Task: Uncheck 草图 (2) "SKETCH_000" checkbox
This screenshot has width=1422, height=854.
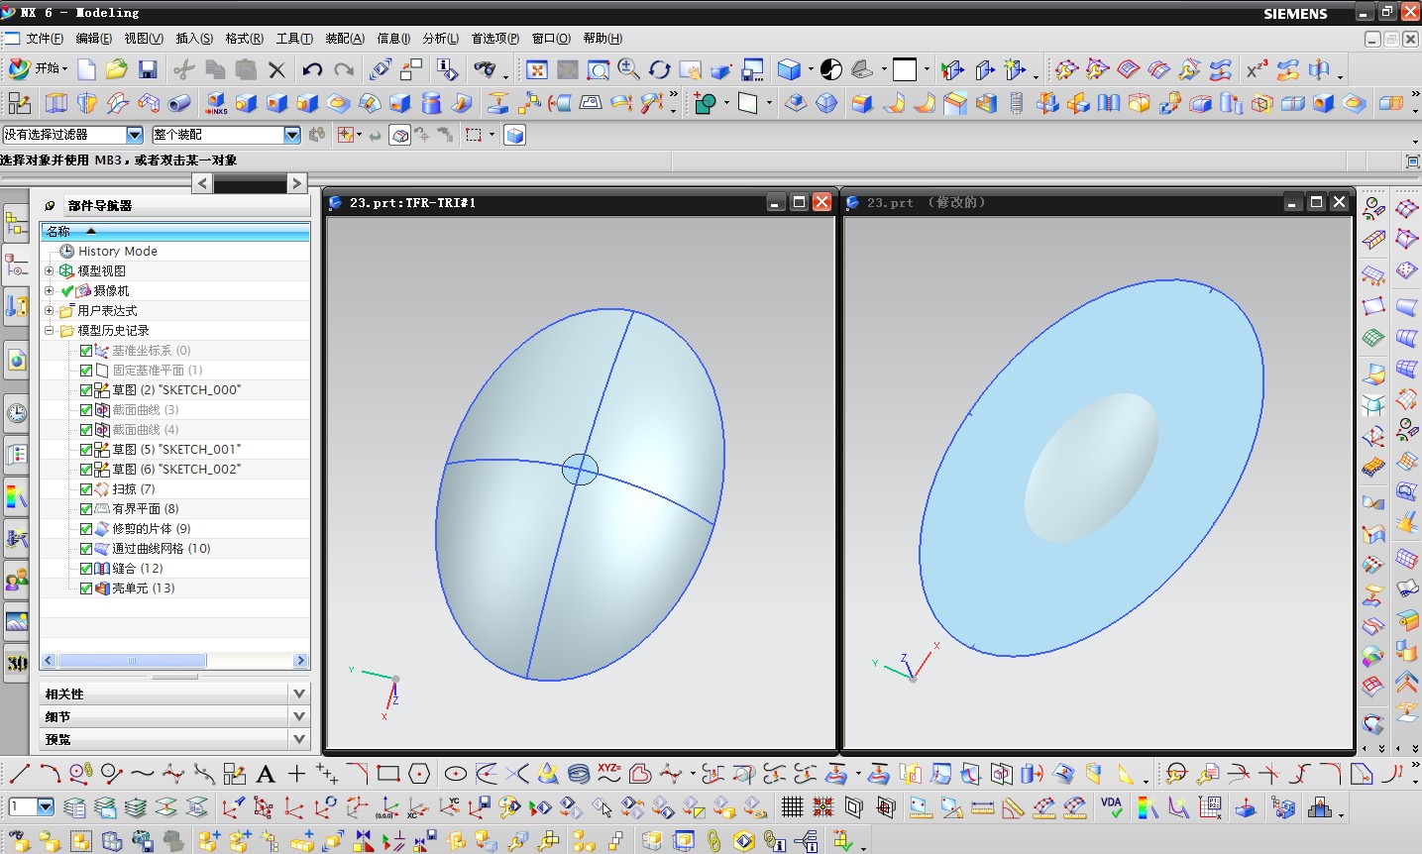Action: (x=86, y=390)
